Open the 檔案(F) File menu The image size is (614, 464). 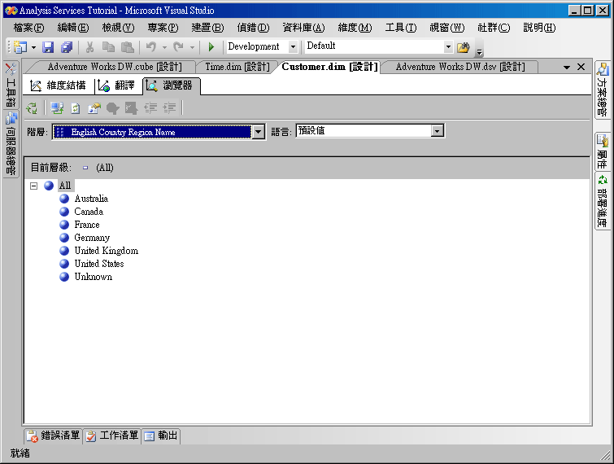(28, 28)
